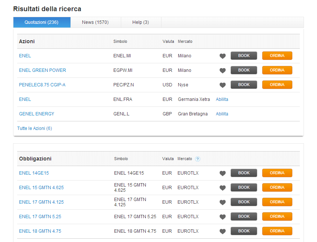Favorite ENEL 17 GMTN 4.125 bond
The height and width of the screenshot is (242, 317).
pyautogui.click(x=223, y=203)
